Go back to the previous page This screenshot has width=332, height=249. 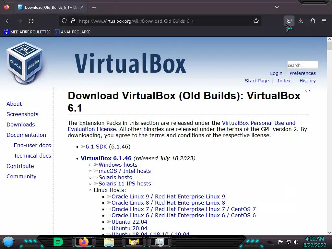[x=8, y=21]
